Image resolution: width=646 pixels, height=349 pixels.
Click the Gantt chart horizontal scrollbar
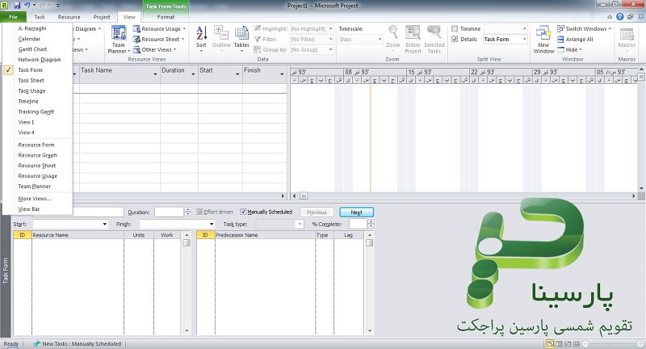[464, 196]
